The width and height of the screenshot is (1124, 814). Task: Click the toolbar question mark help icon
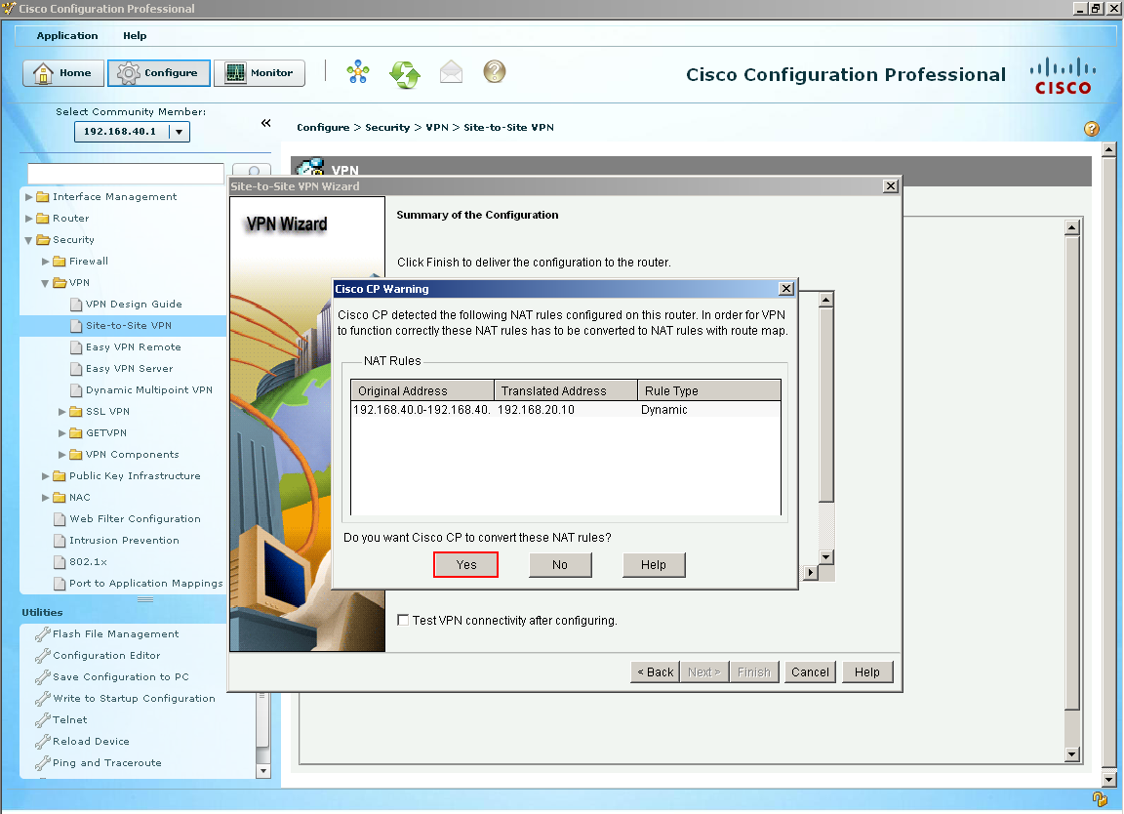pyautogui.click(x=495, y=71)
